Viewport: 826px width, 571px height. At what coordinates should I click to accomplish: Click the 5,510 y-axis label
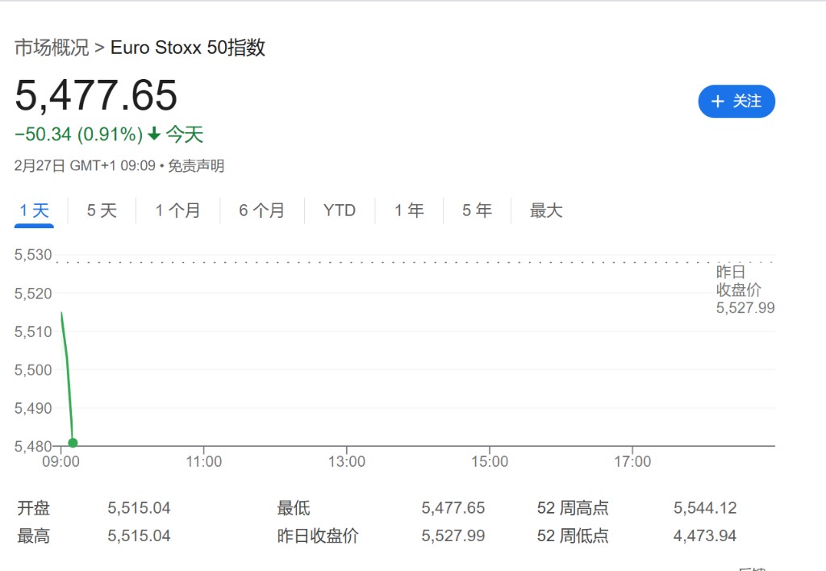pos(33,331)
